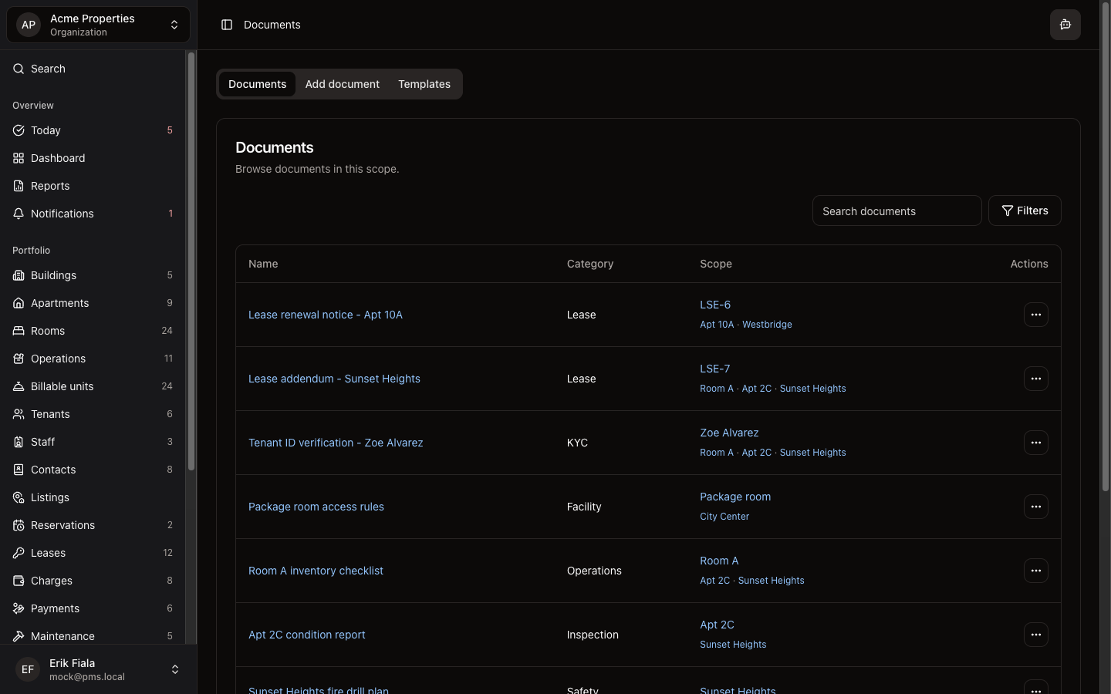Click the Search documents input field
The width and height of the screenshot is (1111, 694).
click(897, 211)
